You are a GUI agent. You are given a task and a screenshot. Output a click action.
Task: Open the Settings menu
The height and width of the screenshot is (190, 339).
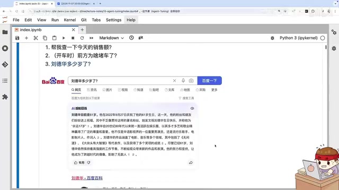(113, 20)
